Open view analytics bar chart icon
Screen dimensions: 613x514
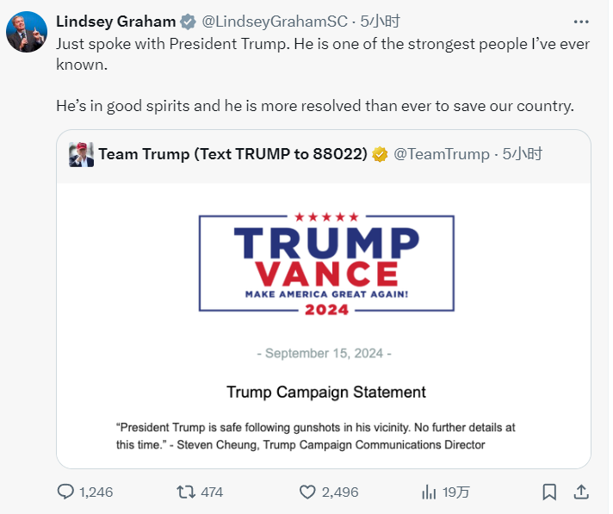pyautogui.click(x=429, y=492)
